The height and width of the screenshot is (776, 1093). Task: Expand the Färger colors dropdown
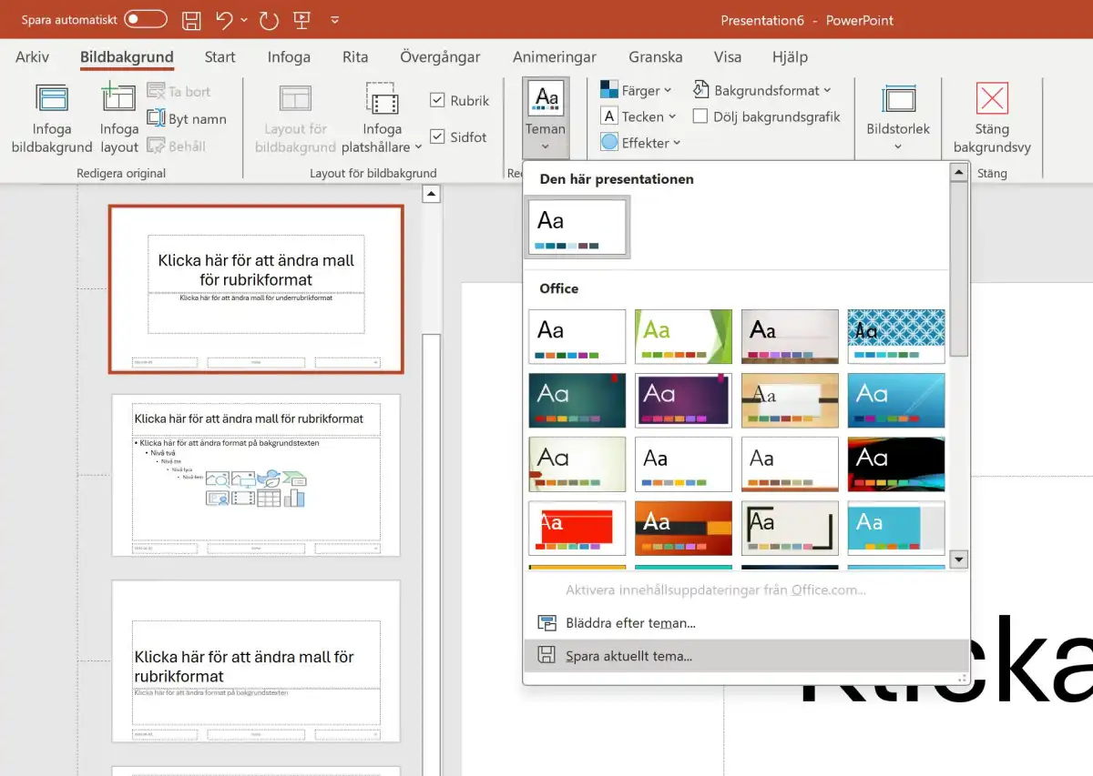pos(636,90)
